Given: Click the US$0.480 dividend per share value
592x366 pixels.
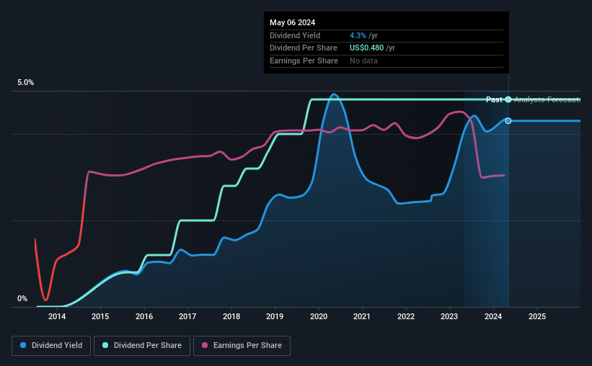Looking at the screenshot, I should pos(366,48).
